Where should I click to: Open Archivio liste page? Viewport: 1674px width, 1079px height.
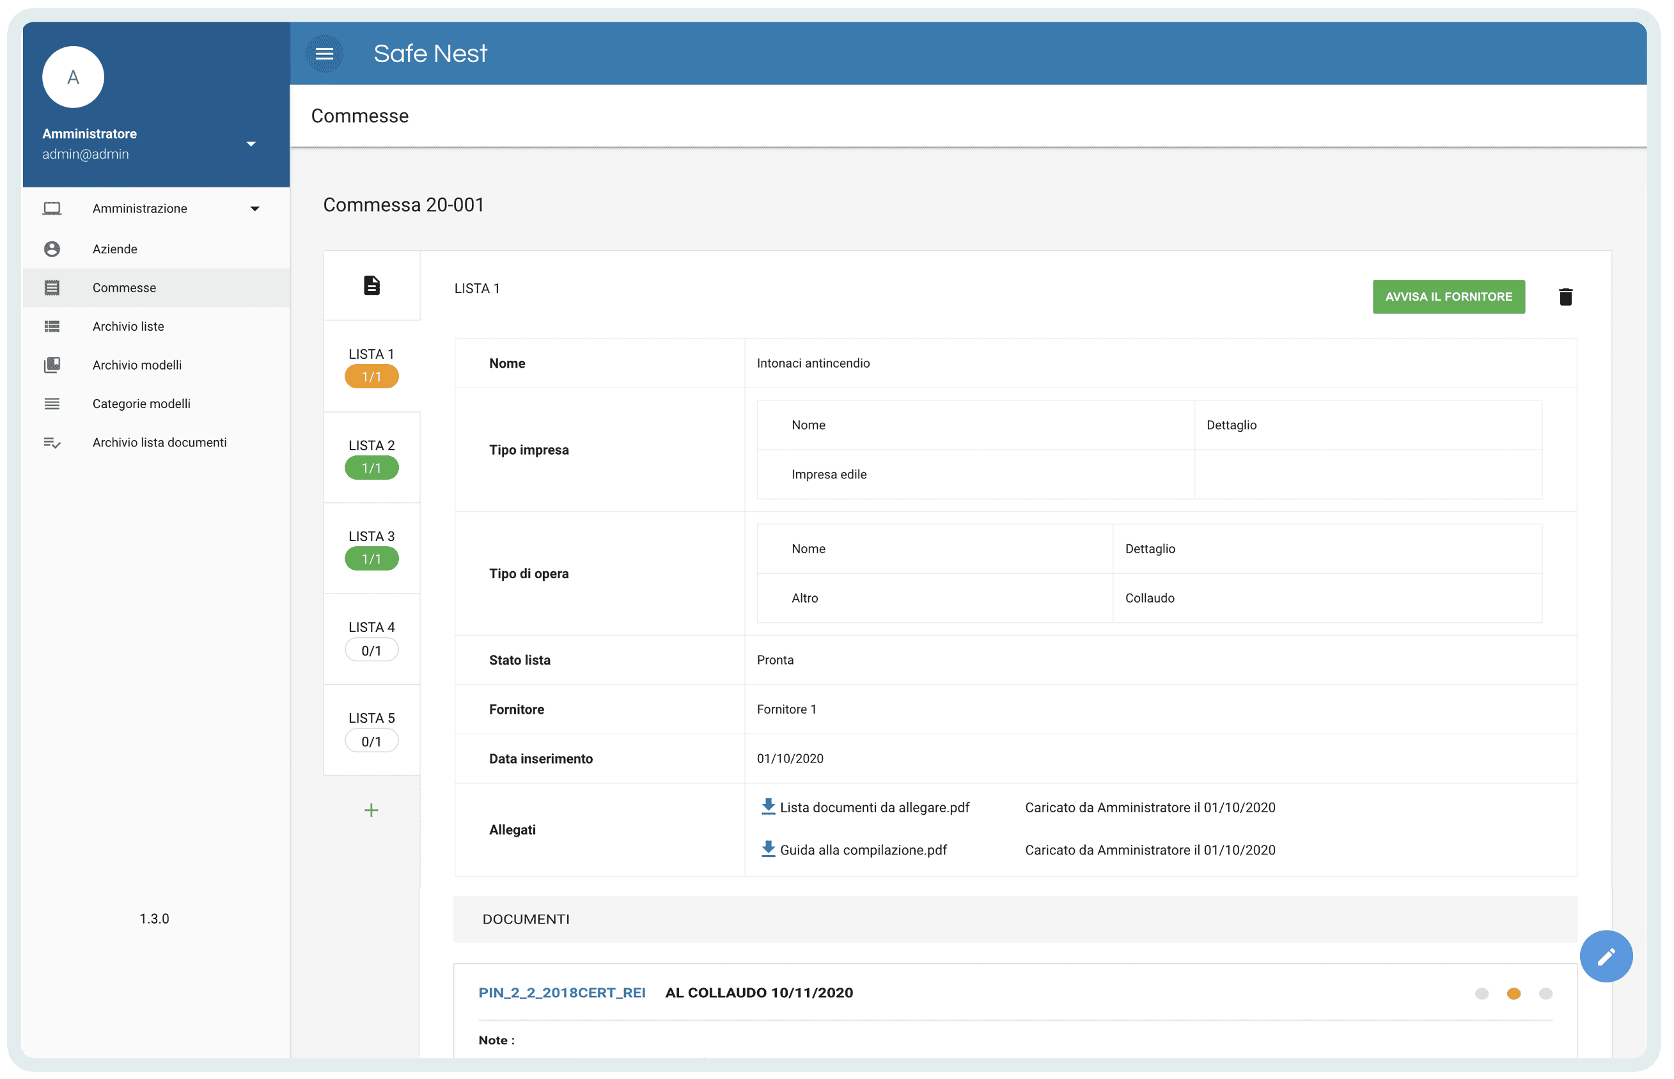pyautogui.click(x=156, y=326)
